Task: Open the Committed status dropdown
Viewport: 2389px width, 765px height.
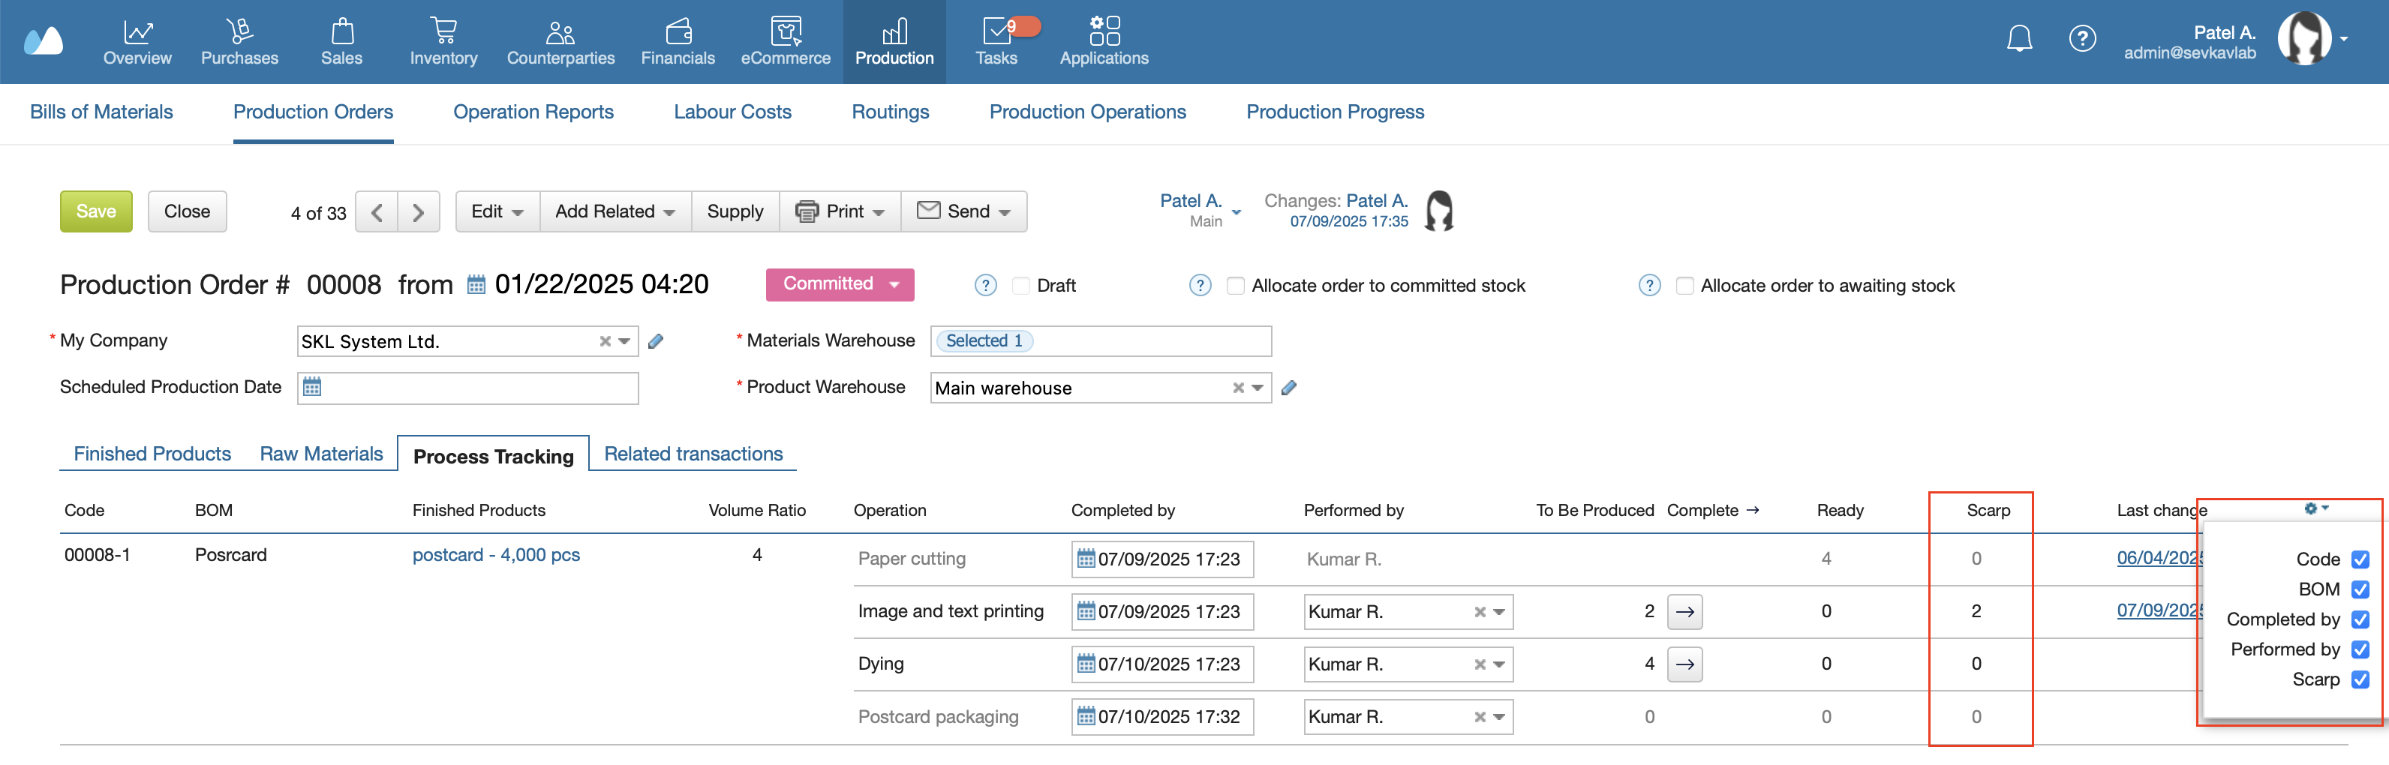Action: pos(840,285)
